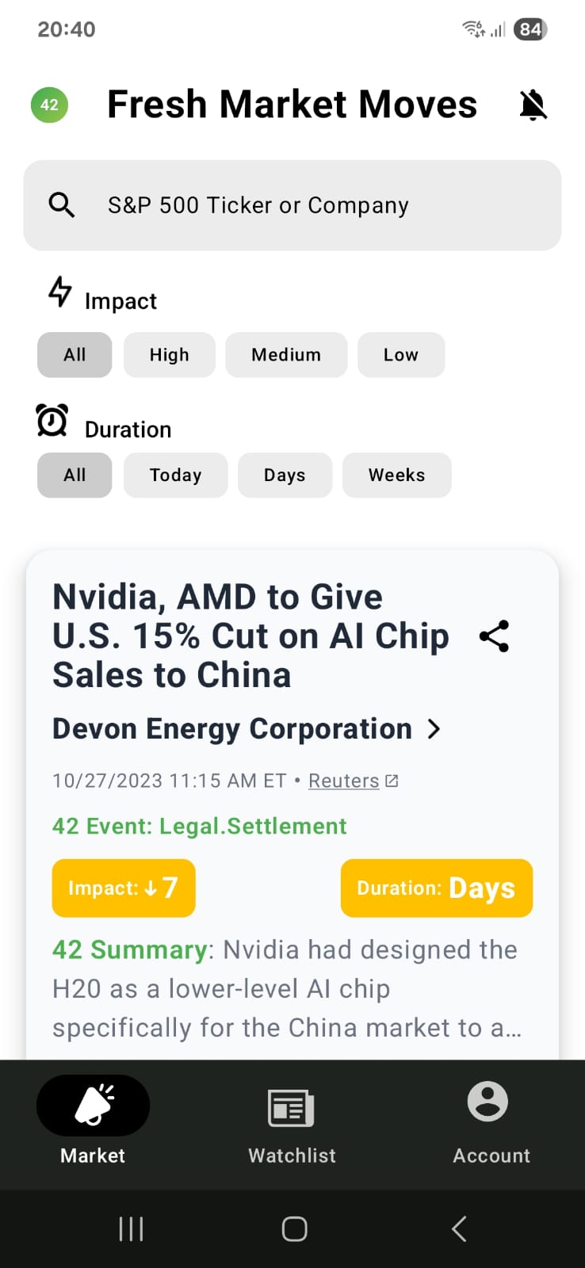Select the High impact filter
The height and width of the screenshot is (1268, 585).
[169, 355]
